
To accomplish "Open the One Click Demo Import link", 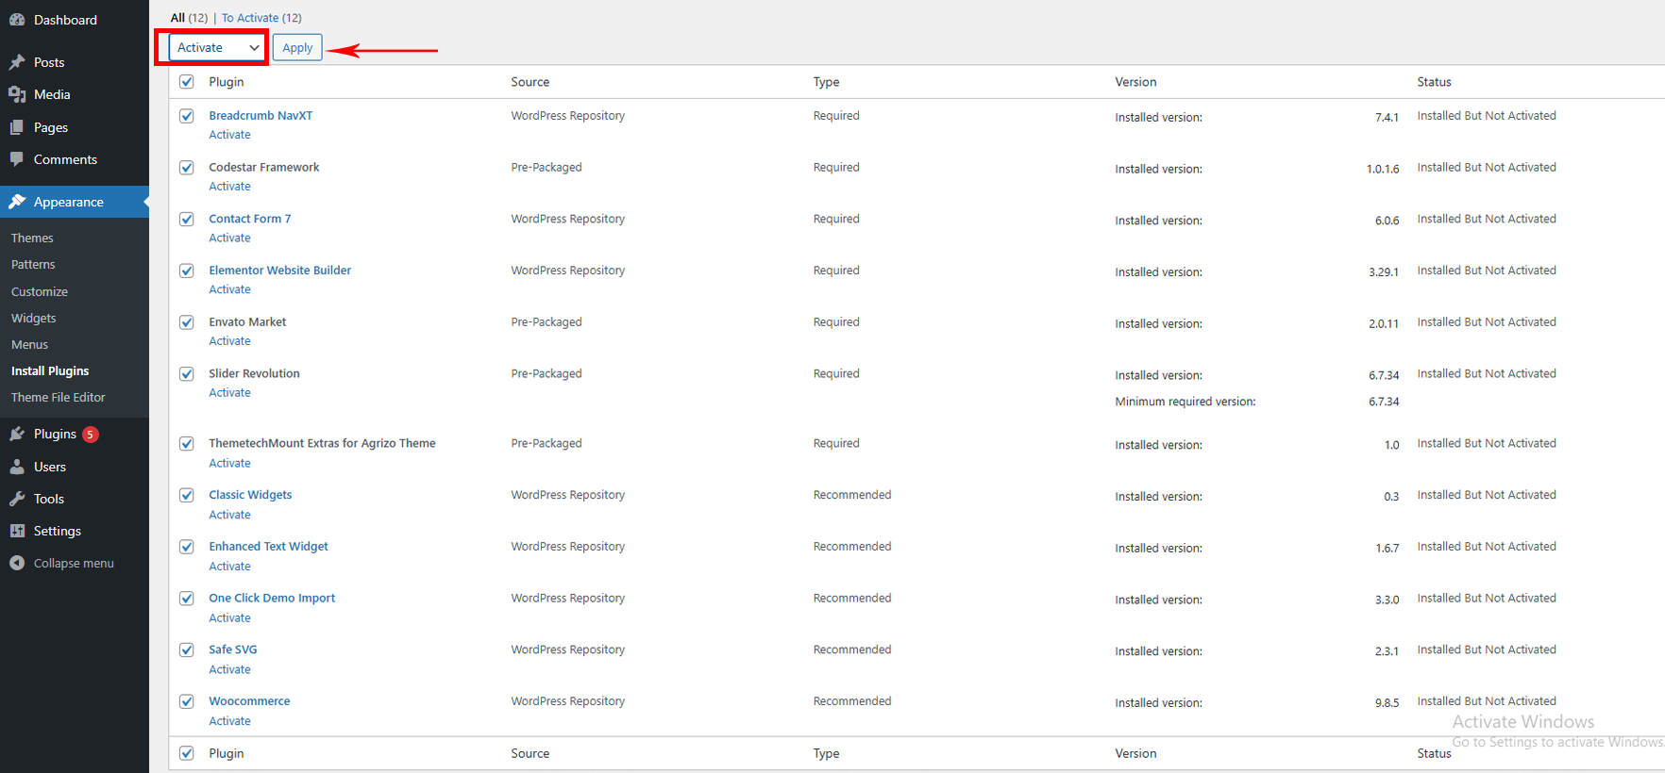I will [x=272, y=598].
